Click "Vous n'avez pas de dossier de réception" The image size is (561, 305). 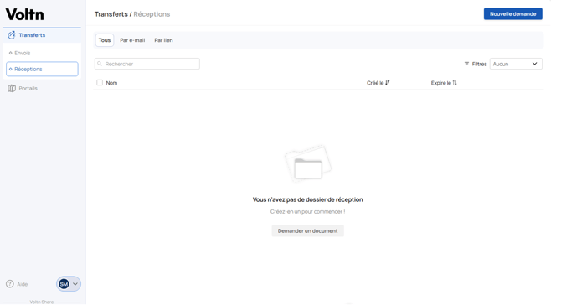pos(307,199)
